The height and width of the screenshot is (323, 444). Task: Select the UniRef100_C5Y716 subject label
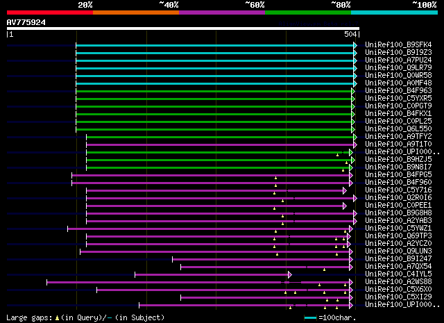(398, 190)
